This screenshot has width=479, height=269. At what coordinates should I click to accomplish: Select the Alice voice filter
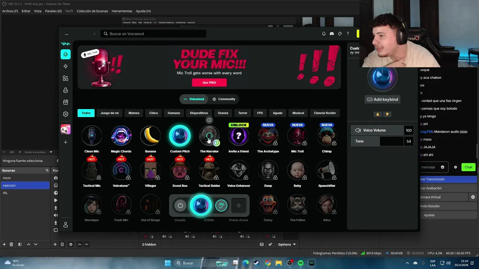click(x=327, y=204)
